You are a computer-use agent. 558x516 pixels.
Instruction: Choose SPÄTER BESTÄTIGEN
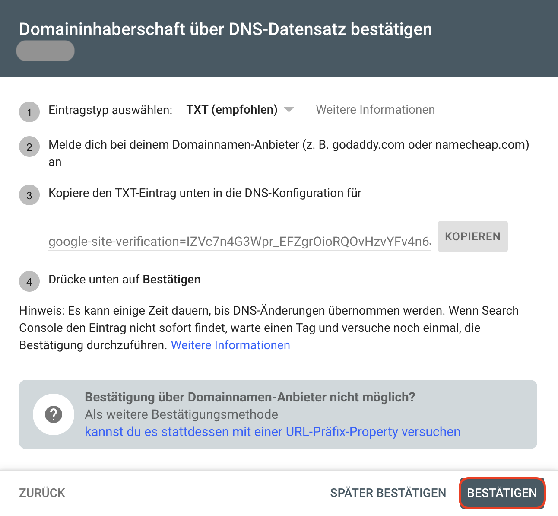(x=388, y=493)
